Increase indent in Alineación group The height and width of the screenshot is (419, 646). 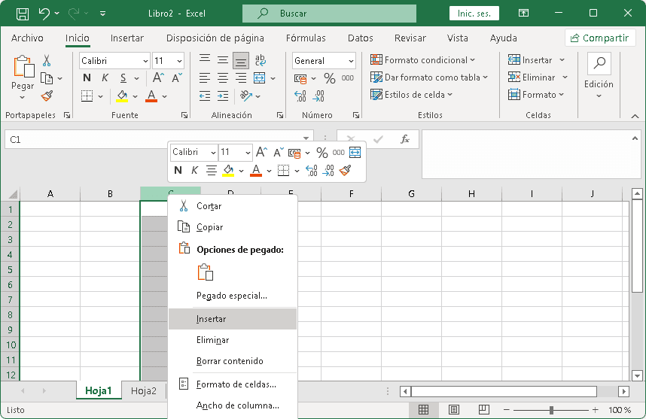[223, 96]
